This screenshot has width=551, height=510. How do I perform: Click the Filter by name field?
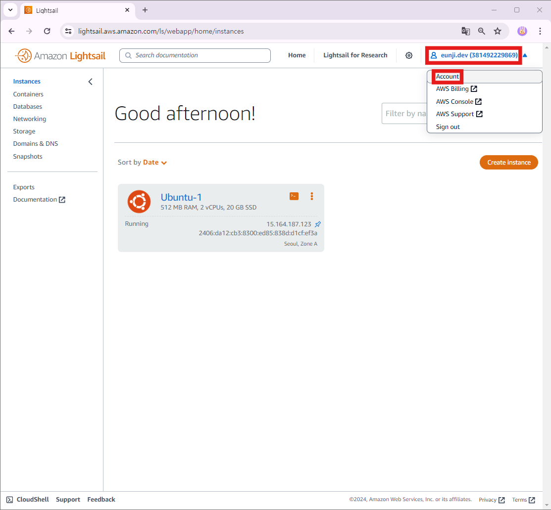coord(404,114)
